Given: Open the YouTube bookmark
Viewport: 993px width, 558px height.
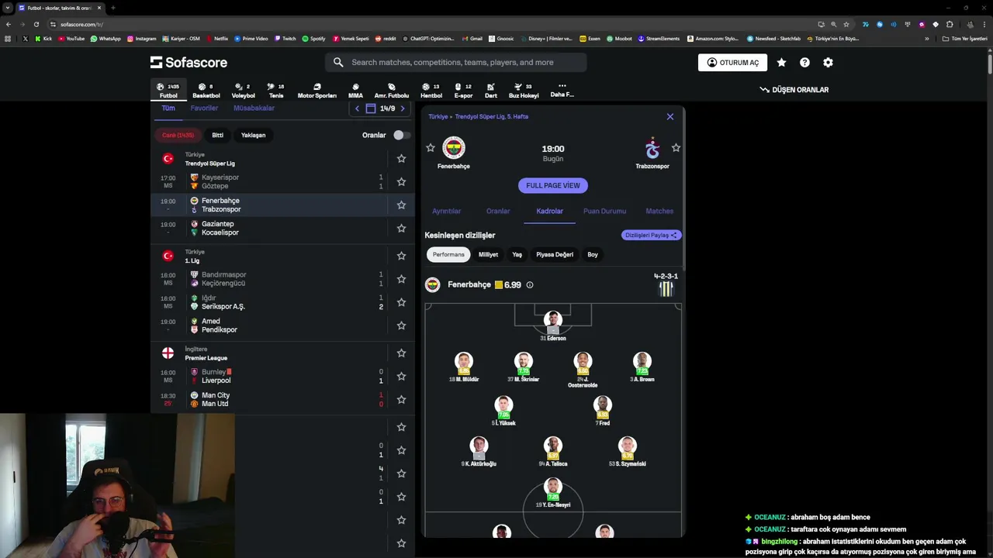Looking at the screenshot, I should click(x=71, y=38).
